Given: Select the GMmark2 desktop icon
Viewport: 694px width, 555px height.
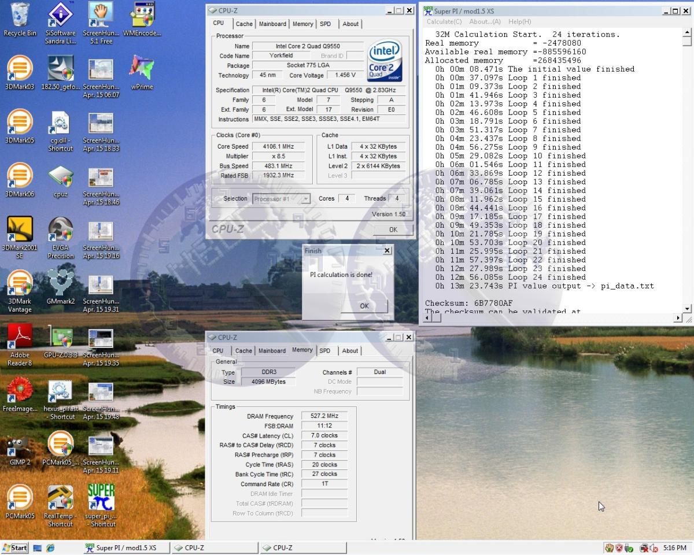Looking at the screenshot, I should pos(60,287).
